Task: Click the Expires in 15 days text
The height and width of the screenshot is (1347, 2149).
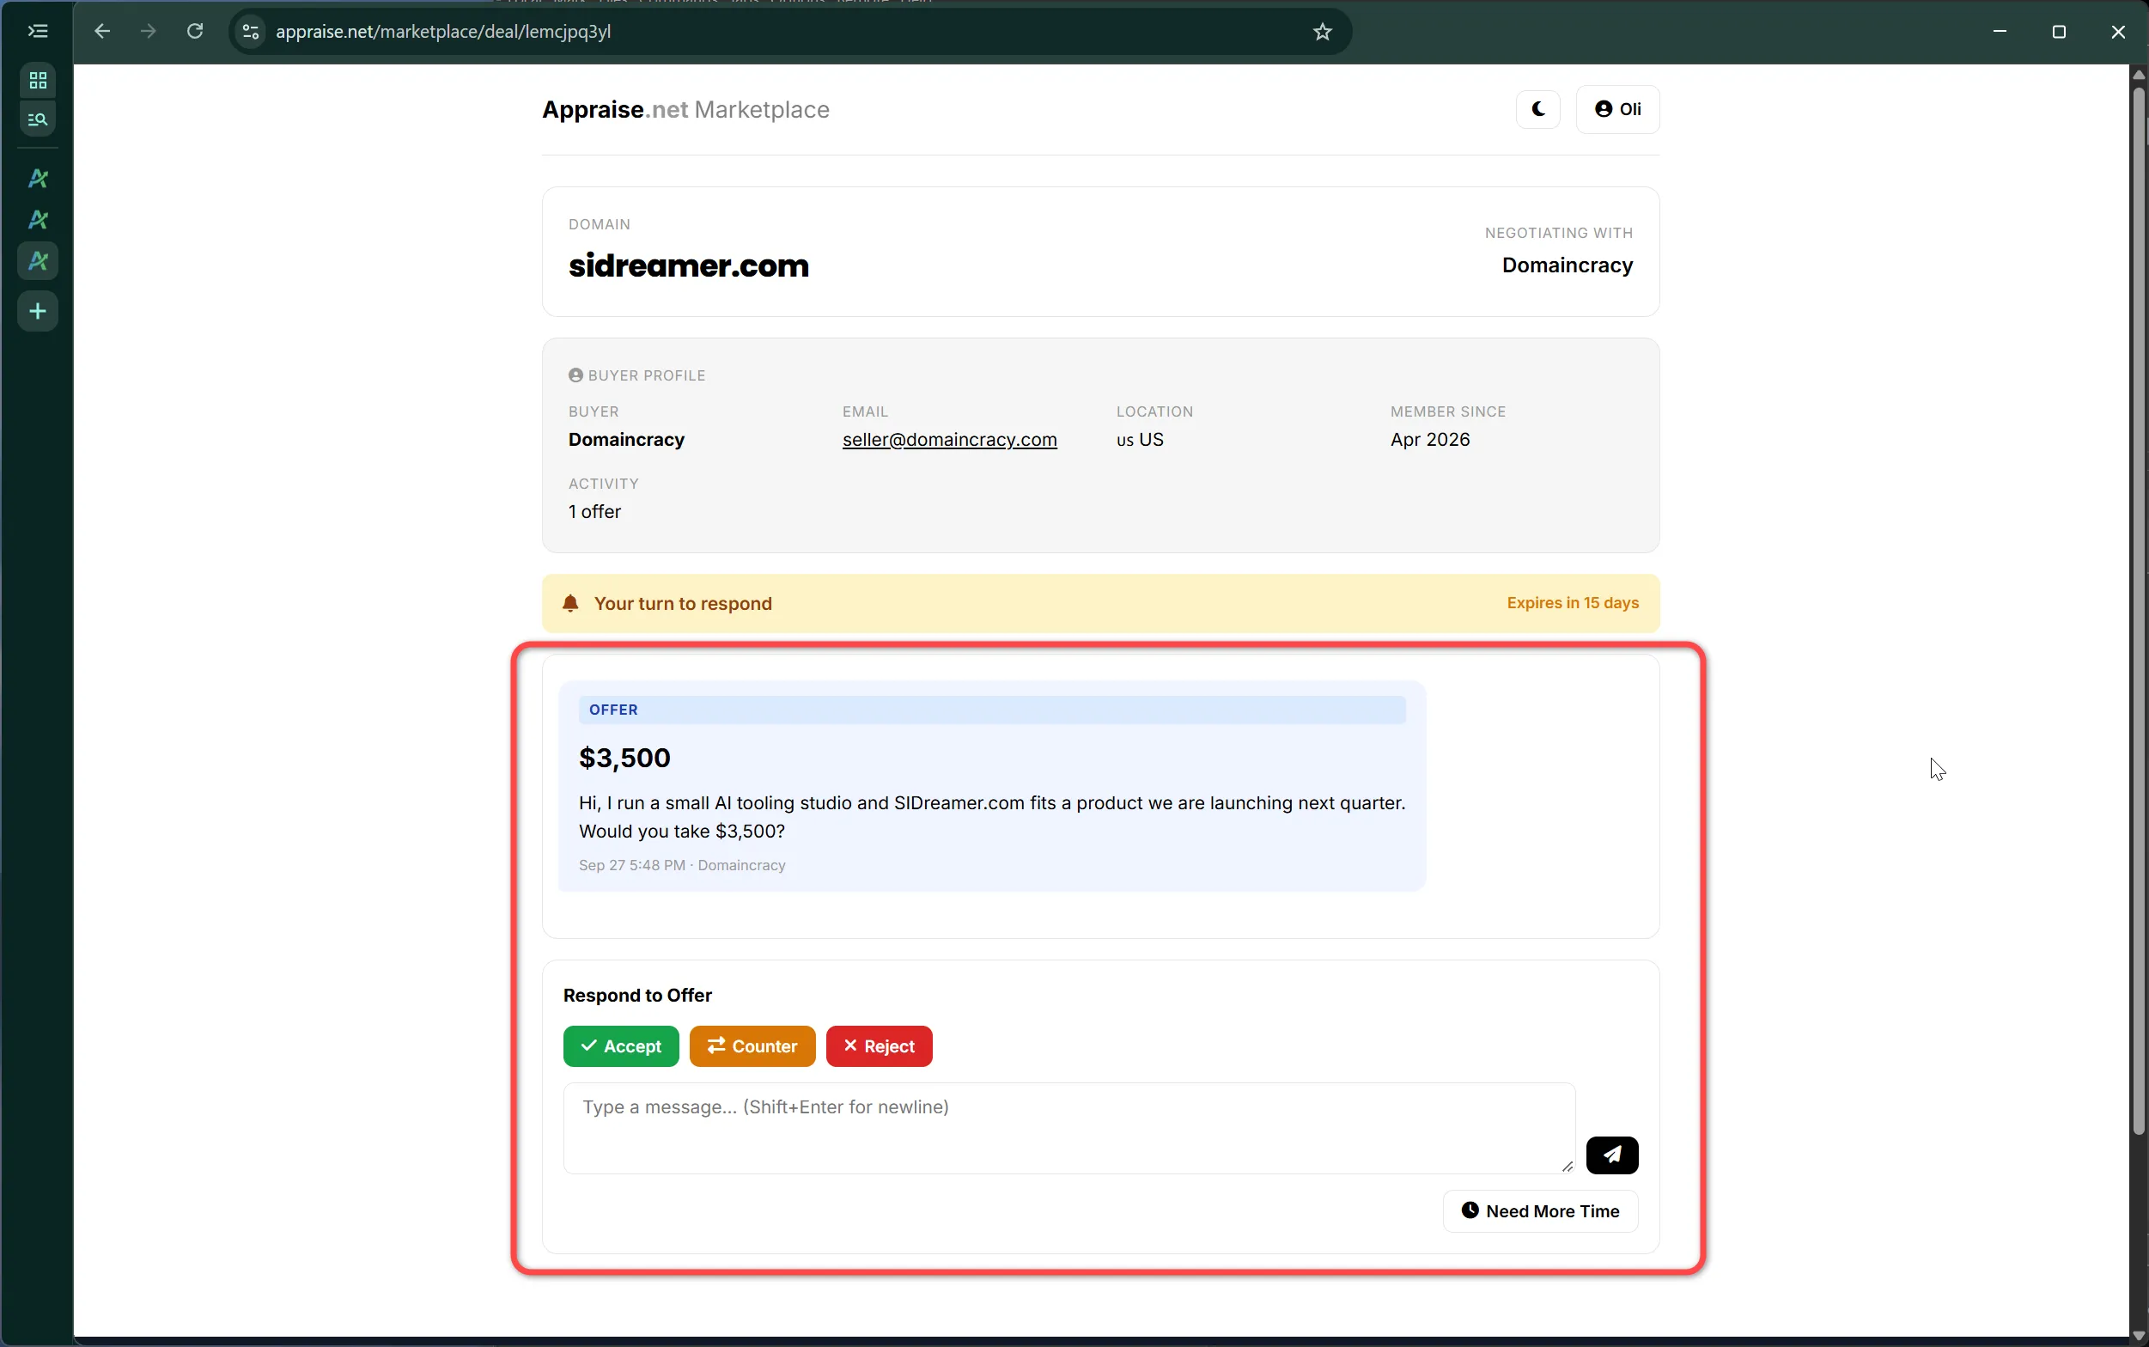Action: pyautogui.click(x=1572, y=603)
